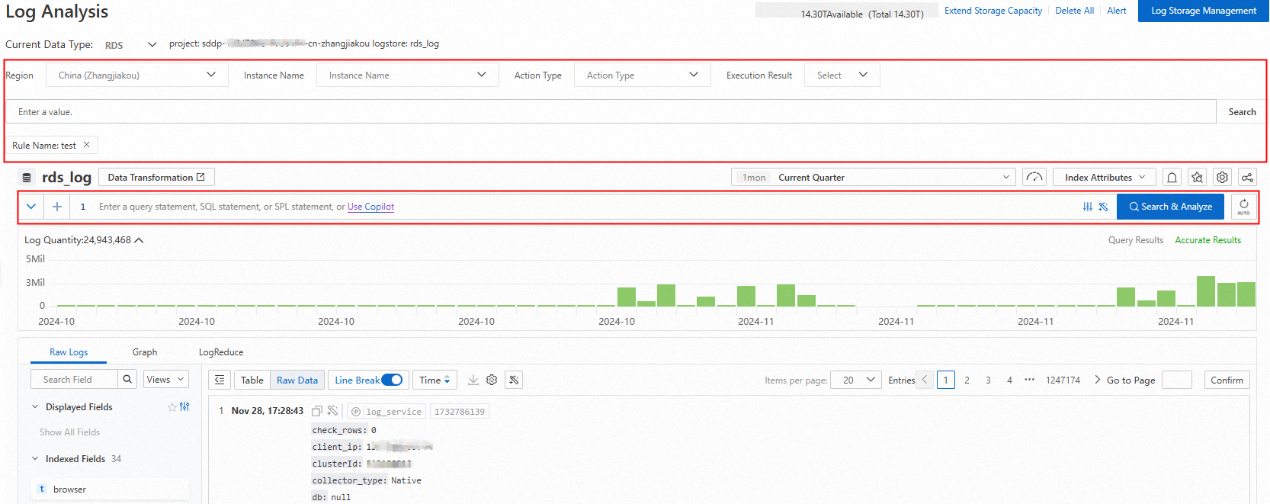
Task: Click the Enter a value search box
Action: point(611,111)
